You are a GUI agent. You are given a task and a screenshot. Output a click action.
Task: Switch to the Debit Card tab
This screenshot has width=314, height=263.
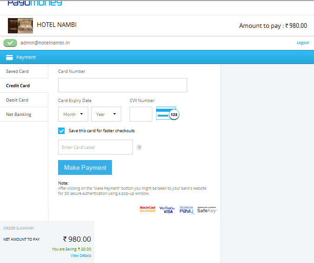click(24, 100)
